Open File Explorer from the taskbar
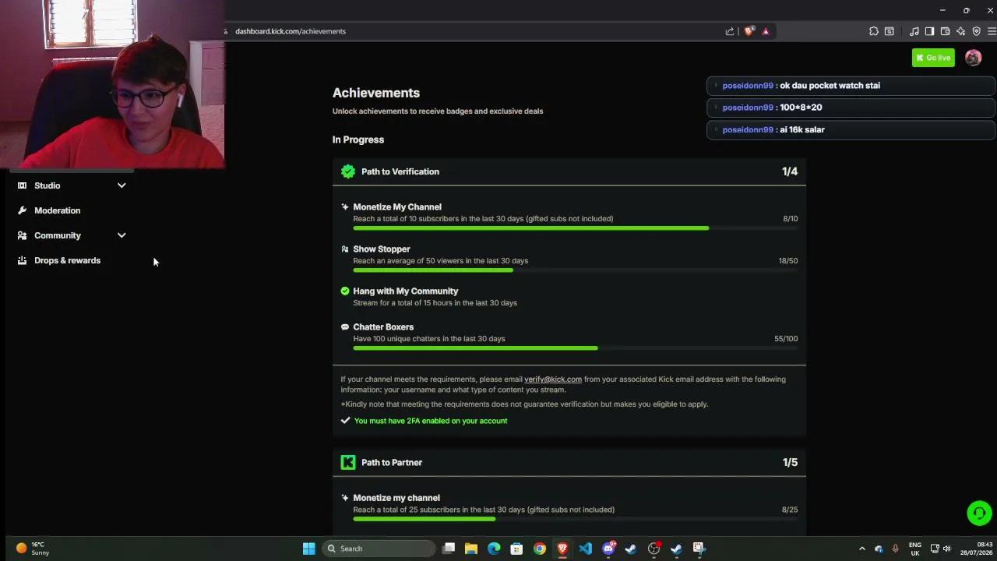 point(471,549)
